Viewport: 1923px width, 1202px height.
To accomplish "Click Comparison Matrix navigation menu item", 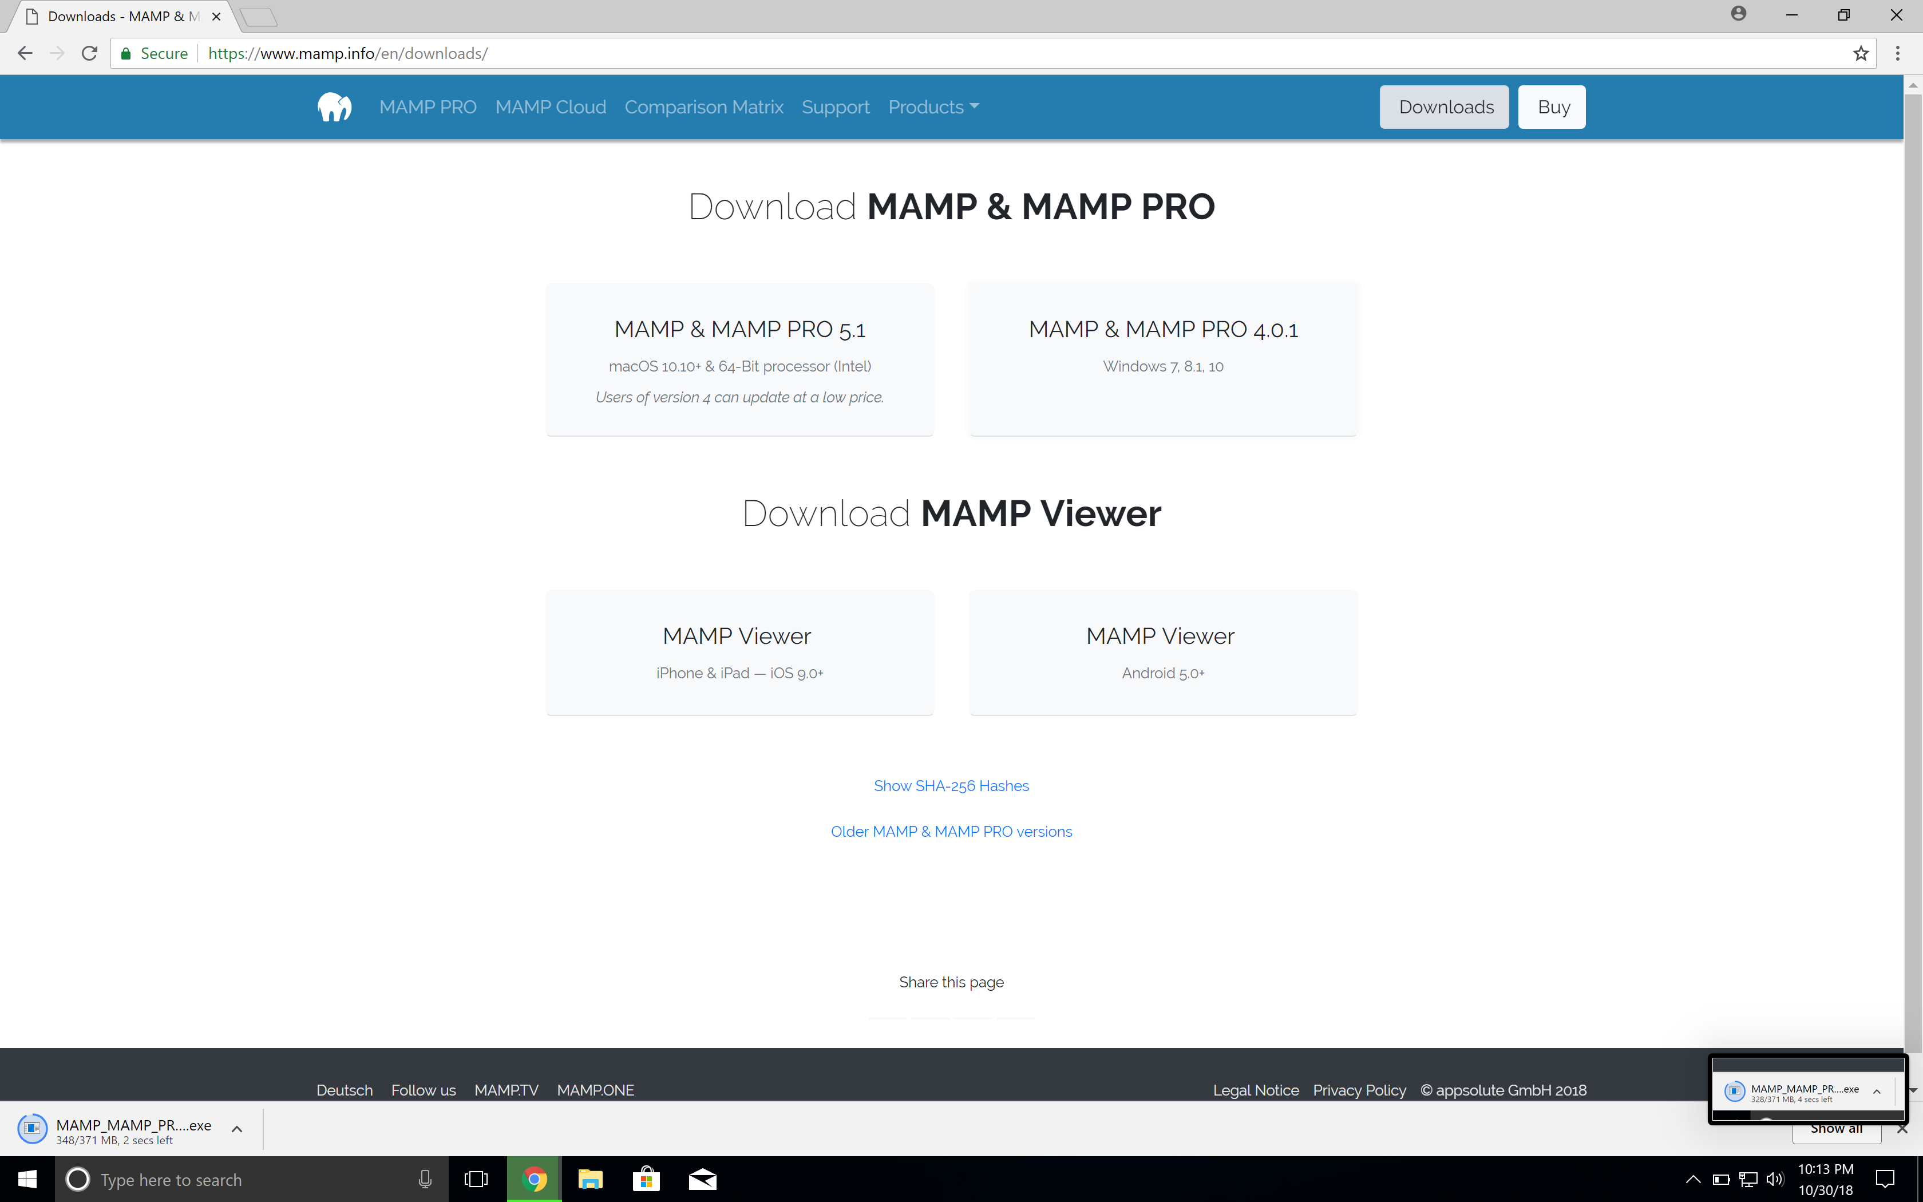I will [x=703, y=106].
